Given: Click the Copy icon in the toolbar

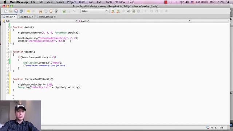Looking at the screenshot, I should (46, 11).
